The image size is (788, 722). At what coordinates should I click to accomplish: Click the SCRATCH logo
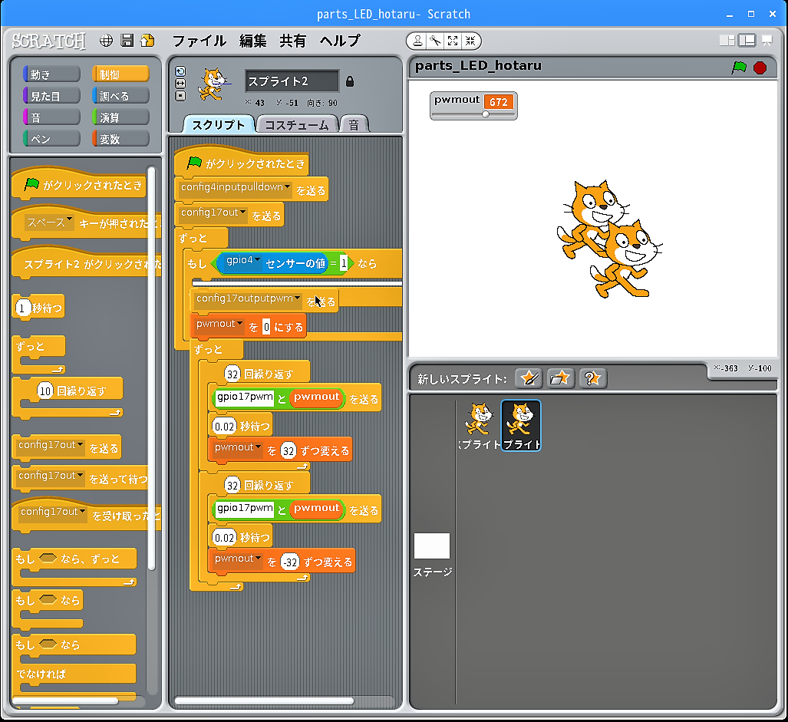pyautogui.click(x=49, y=41)
